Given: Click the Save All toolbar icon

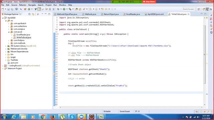Looking at the screenshot, I should point(12,9).
